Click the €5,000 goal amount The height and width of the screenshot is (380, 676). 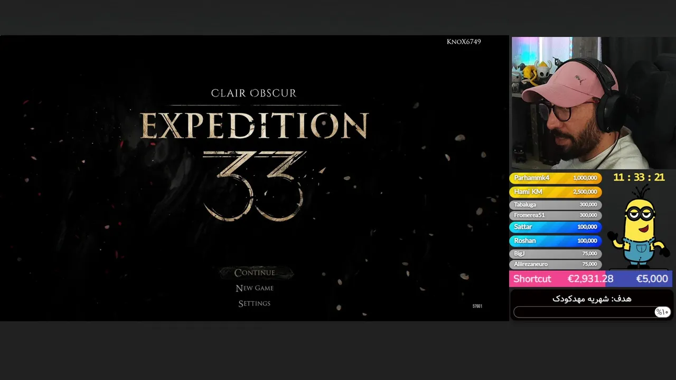coord(652,279)
